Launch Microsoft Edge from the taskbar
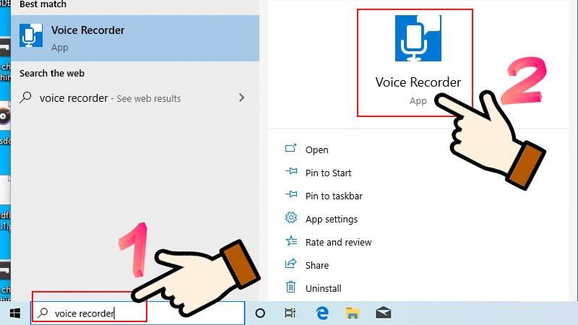The height and width of the screenshot is (325, 578). [322, 313]
